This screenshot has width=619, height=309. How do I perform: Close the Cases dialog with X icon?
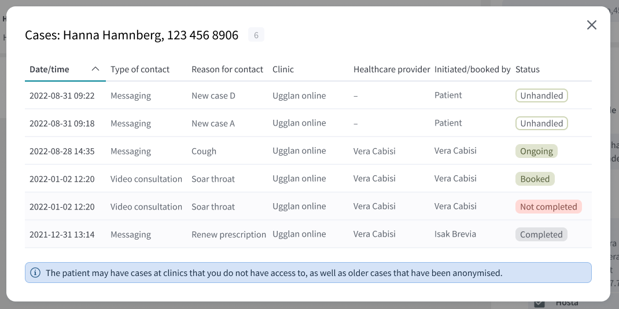point(591,25)
